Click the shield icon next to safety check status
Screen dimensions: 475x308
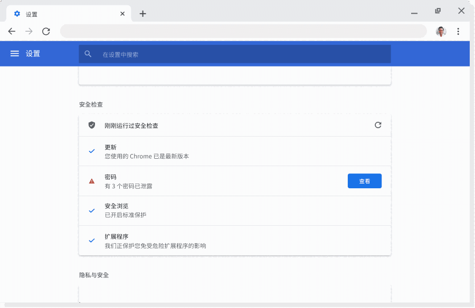(x=91, y=125)
